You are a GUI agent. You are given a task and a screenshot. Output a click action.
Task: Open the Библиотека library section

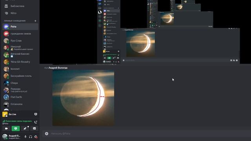pyautogui.click(x=17, y=6)
